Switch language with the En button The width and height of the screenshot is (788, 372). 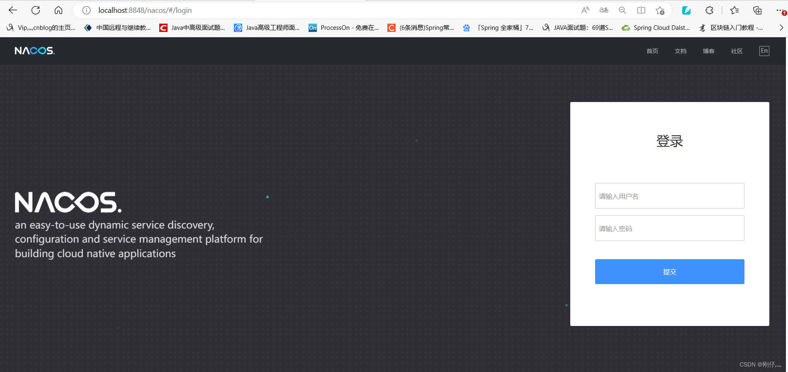pos(764,51)
